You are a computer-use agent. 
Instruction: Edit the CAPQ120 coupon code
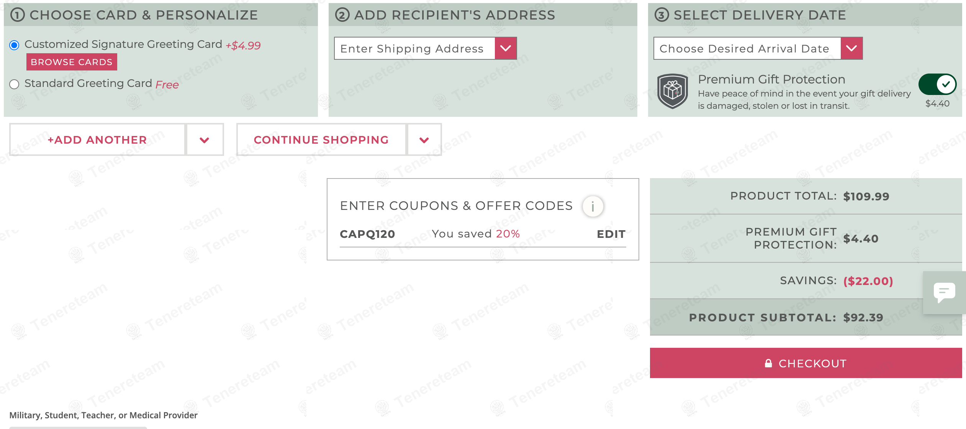(x=611, y=234)
